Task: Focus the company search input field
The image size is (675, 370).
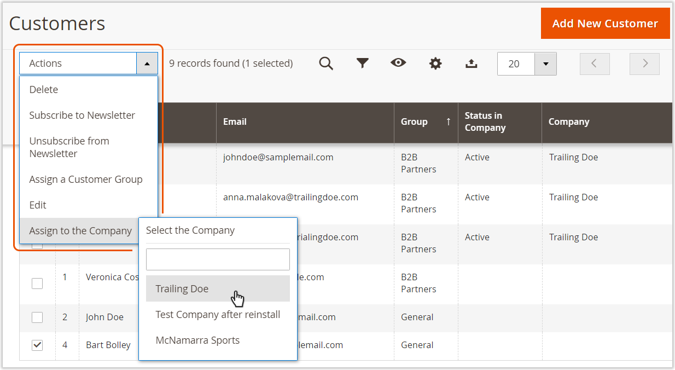Action: (218, 259)
